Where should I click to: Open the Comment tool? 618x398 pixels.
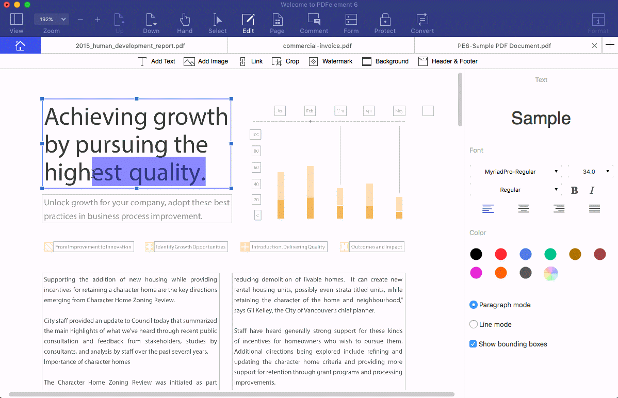tap(314, 23)
